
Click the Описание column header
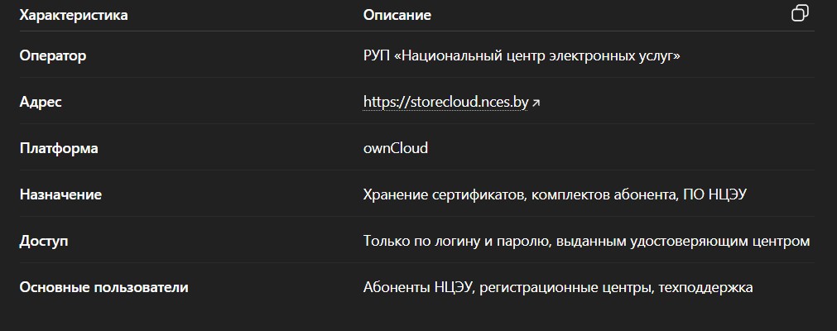[397, 15]
